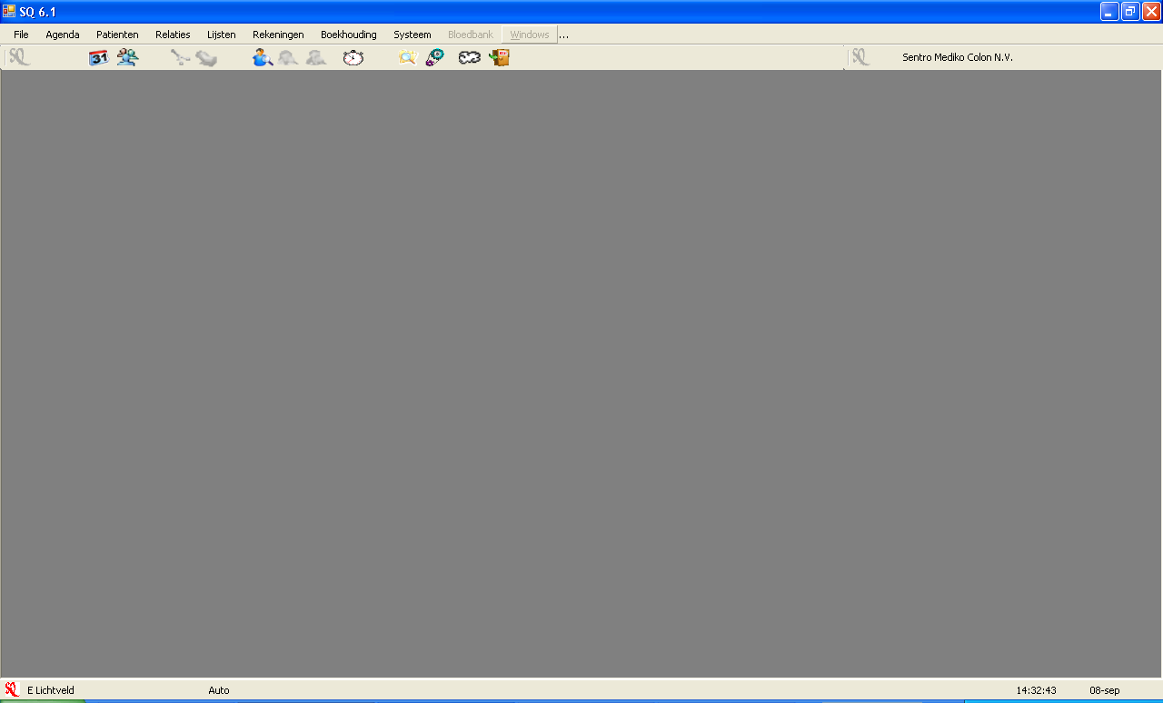Viewport: 1163px width, 703px height.
Task: Click the greyed-out stethoscope icon
Action: pyautogui.click(x=179, y=58)
